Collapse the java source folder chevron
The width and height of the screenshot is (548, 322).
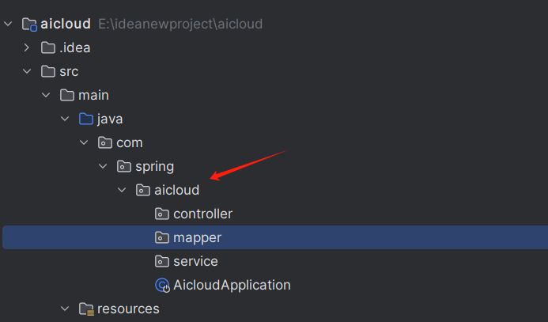point(65,119)
